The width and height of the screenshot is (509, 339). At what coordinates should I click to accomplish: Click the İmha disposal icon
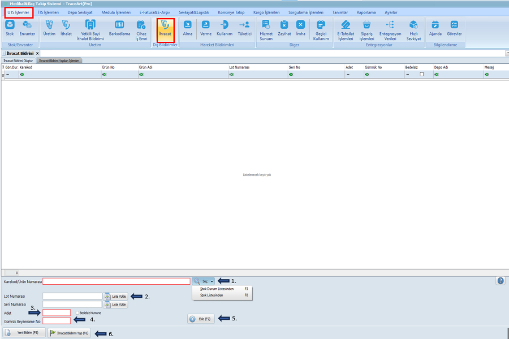point(301,28)
